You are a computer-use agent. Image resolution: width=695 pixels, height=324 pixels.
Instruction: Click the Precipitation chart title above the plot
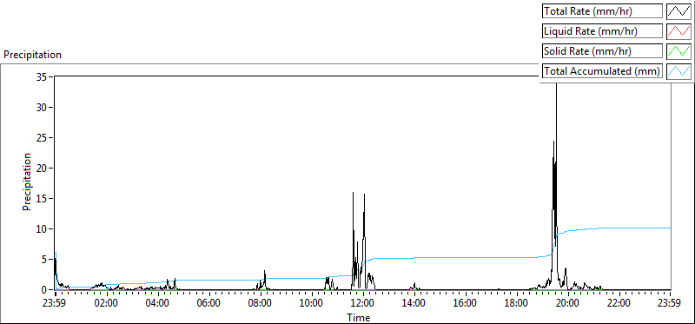pyautogui.click(x=32, y=55)
